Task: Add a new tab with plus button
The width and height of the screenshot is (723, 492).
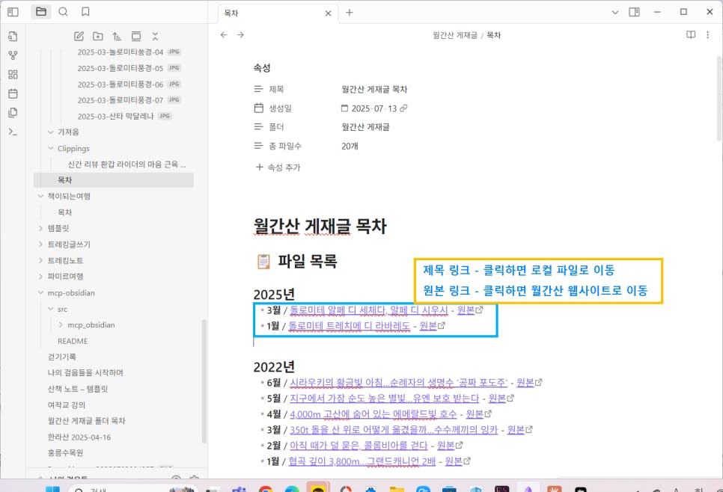Action: pyautogui.click(x=350, y=13)
